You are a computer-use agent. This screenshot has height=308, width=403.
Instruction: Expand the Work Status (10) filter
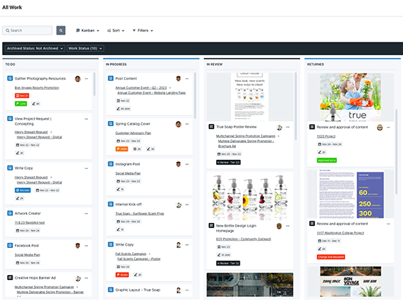tap(85, 48)
